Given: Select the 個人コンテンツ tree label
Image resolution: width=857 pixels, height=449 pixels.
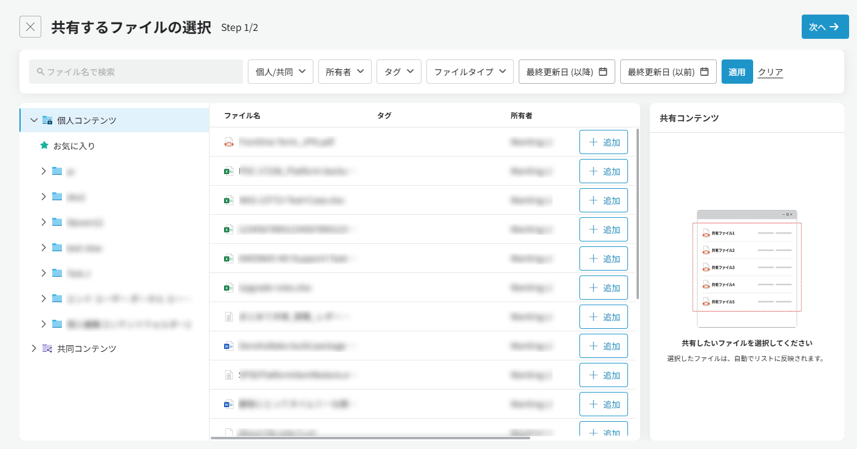Looking at the screenshot, I should click(x=87, y=120).
